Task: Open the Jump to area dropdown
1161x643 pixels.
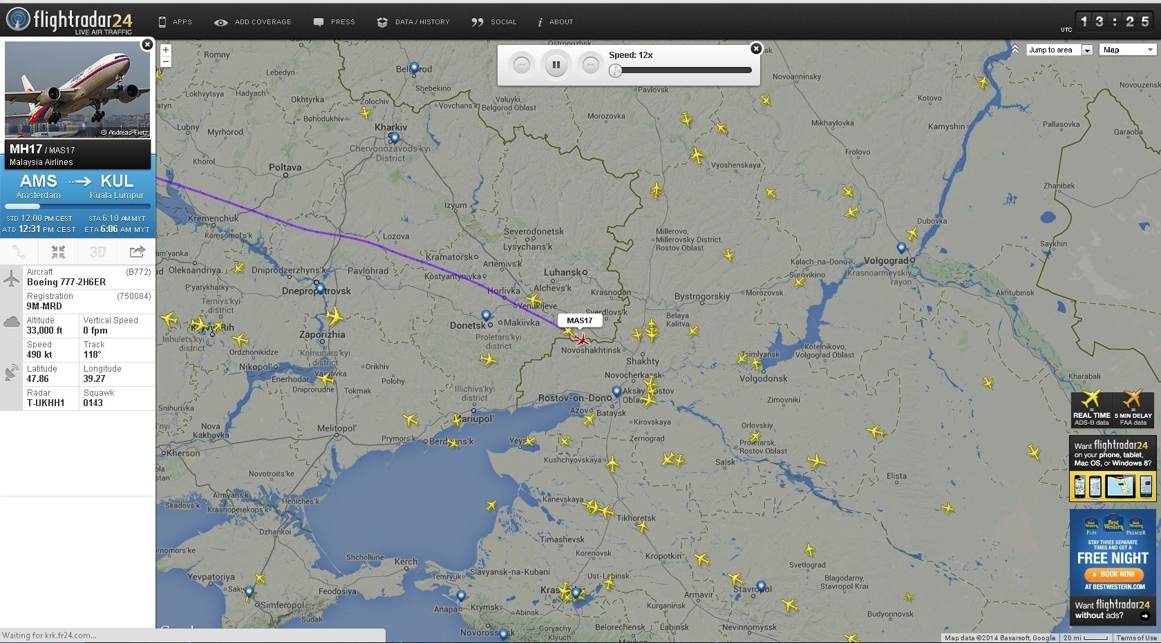Action: (1060, 50)
